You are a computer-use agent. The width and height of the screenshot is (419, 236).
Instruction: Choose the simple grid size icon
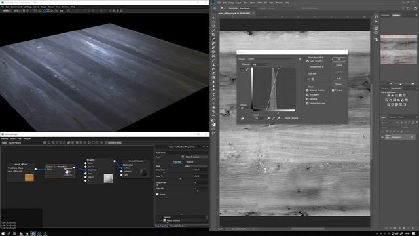[x=308, y=79]
